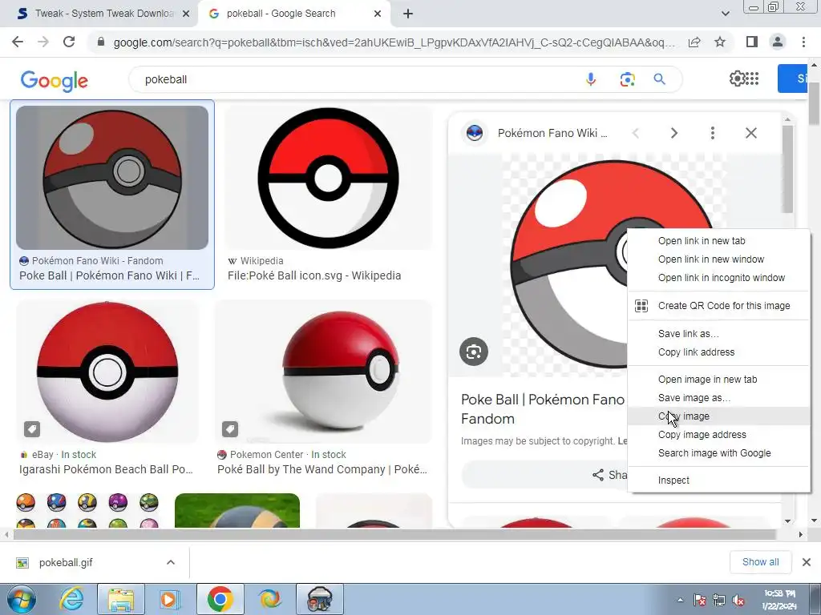The height and width of the screenshot is (615, 821).
Task: Open the Chrome profile avatar
Action: click(778, 42)
